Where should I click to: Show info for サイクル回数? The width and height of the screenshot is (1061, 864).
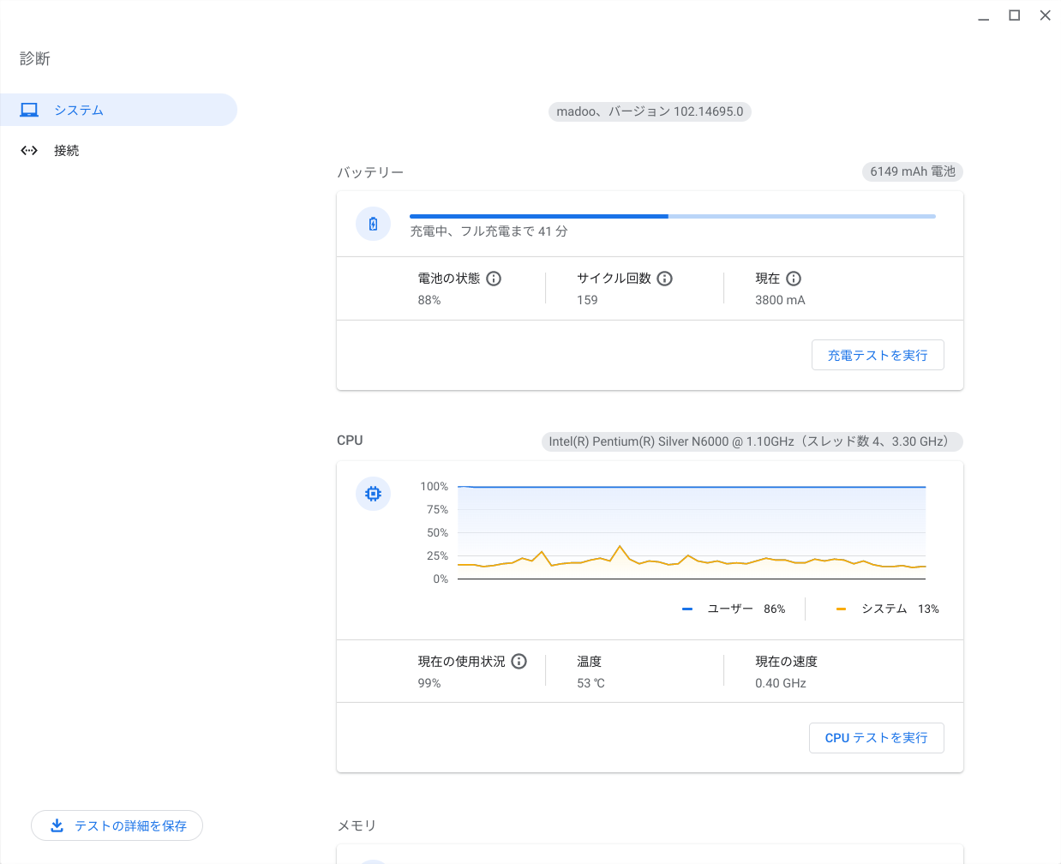665,279
